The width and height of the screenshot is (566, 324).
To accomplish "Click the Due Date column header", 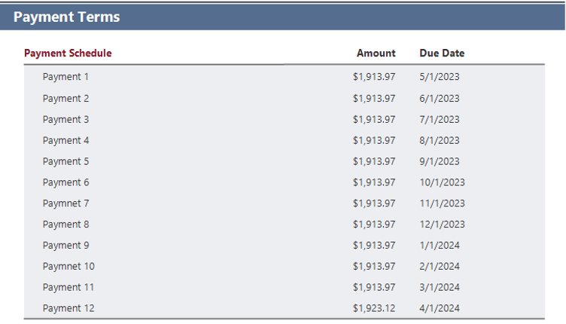I will click(442, 53).
